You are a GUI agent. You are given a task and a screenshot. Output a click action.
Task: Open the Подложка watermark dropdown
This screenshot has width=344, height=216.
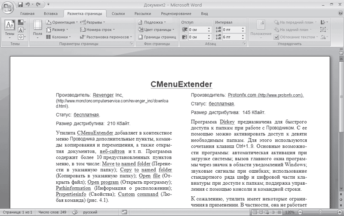pos(152,22)
